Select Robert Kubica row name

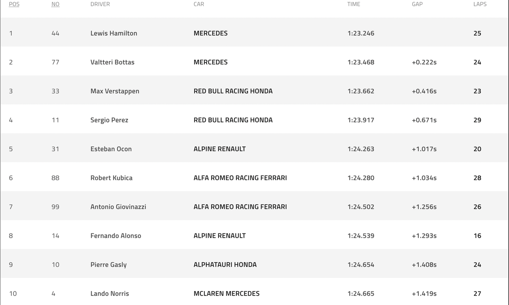click(112, 178)
